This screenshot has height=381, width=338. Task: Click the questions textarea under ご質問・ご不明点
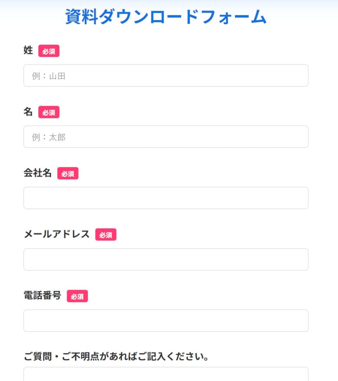[x=166, y=374]
